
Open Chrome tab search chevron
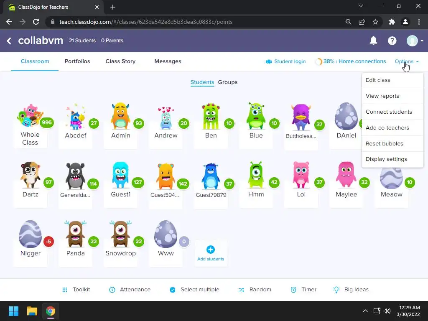pyautogui.click(x=361, y=6)
